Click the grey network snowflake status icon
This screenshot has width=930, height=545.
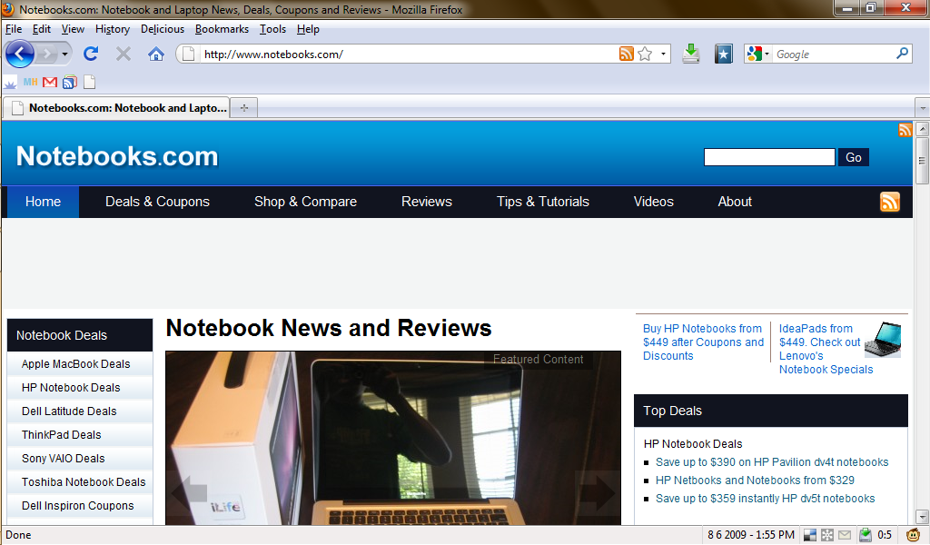827,535
